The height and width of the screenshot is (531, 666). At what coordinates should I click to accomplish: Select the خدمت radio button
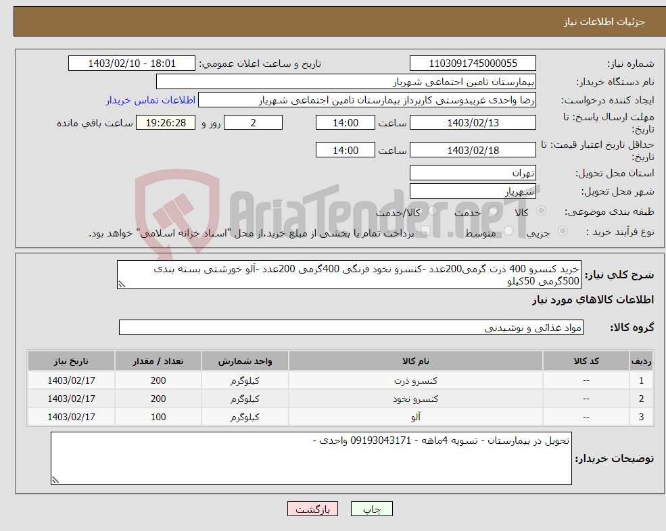pyautogui.click(x=493, y=211)
